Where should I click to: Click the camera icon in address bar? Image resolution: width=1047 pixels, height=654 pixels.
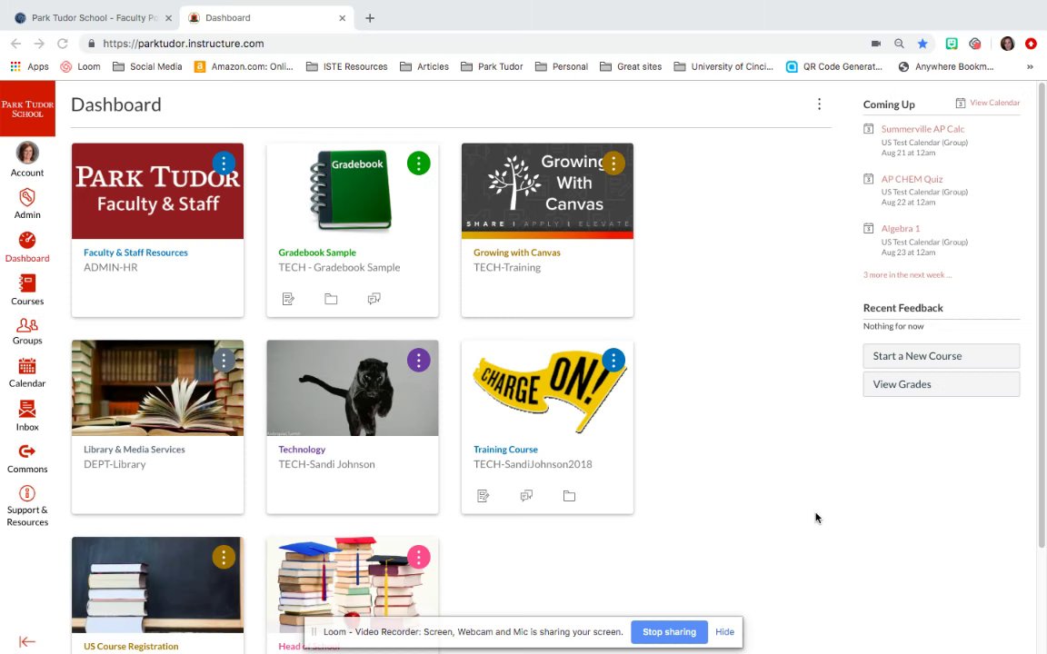[x=876, y=44]
